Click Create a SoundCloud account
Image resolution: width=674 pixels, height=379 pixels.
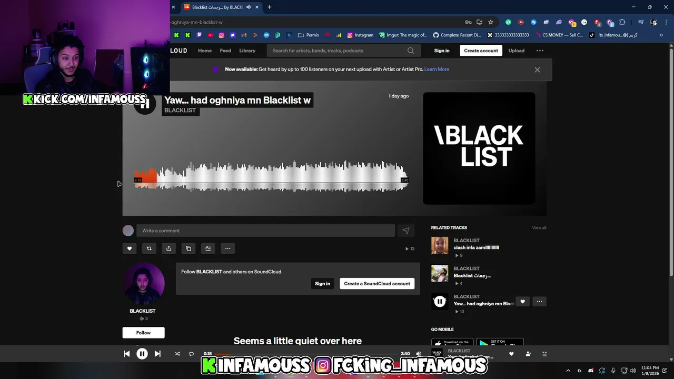pyautogui.click(x=377, y=284)
